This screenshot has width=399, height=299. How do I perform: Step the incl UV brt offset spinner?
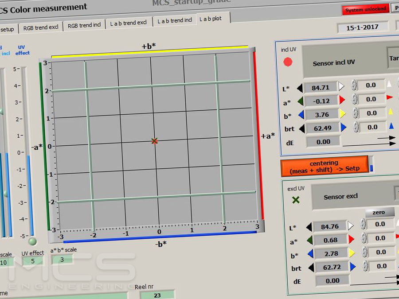pyautogui.click(x=355, y=128)
